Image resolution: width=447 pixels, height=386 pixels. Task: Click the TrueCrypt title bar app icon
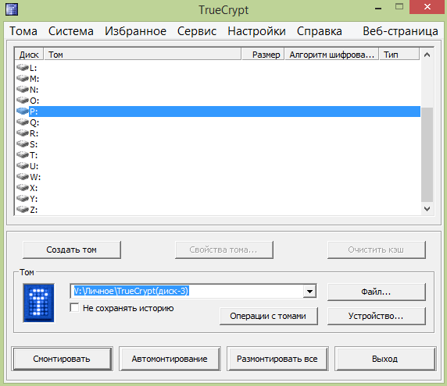(12, 9)
